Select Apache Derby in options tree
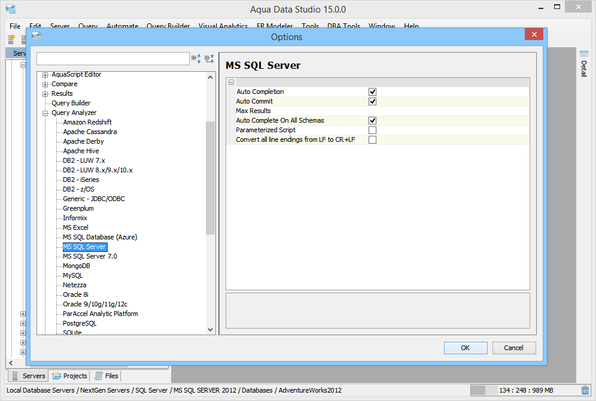596x401 pixels. pos(83,141)
